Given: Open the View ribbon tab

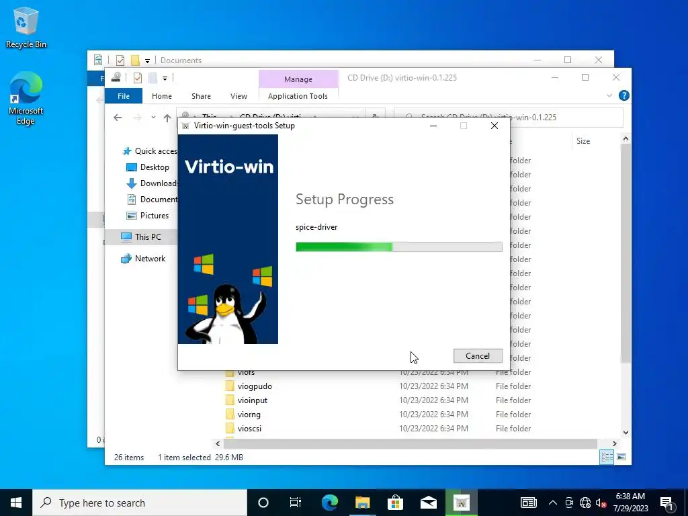Looking at the screenshot, I should 239,96.
